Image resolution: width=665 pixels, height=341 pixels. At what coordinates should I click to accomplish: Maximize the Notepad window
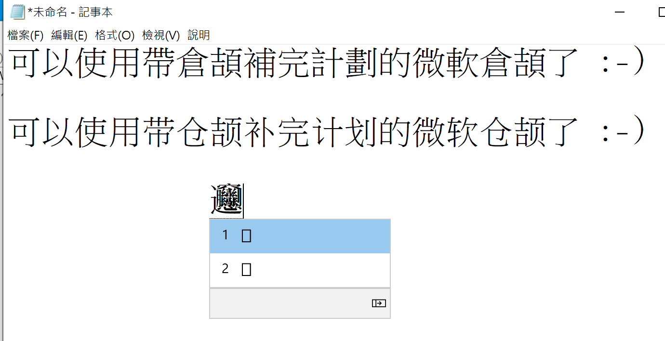coord(661,13)
